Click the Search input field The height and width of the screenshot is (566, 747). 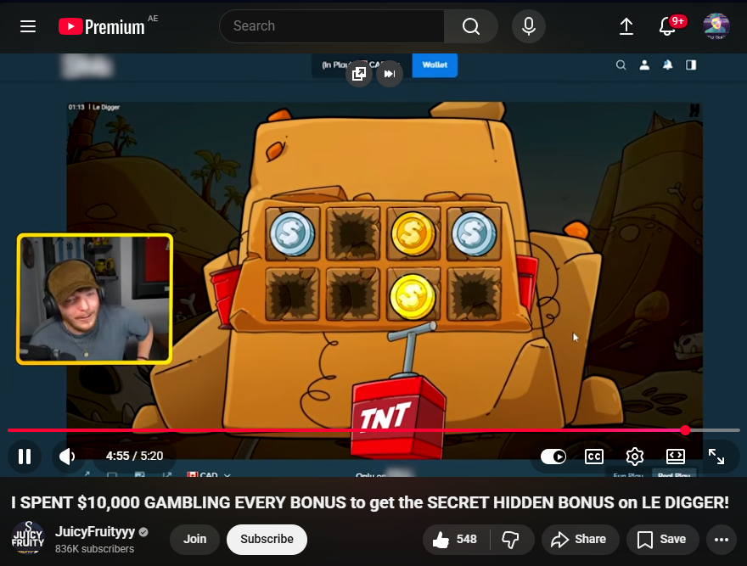pyautogui.click(x=332, y=26)
